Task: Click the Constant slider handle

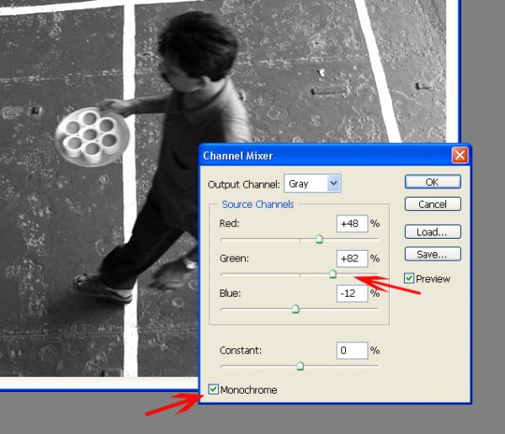Action: [x=300, y=366]
